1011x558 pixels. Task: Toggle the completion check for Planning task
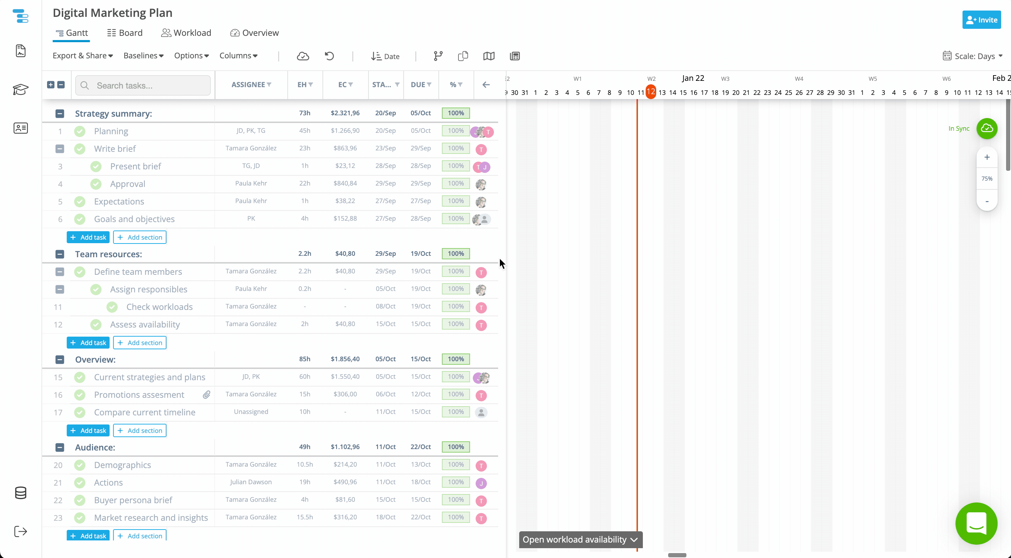(x=80, y=131)
